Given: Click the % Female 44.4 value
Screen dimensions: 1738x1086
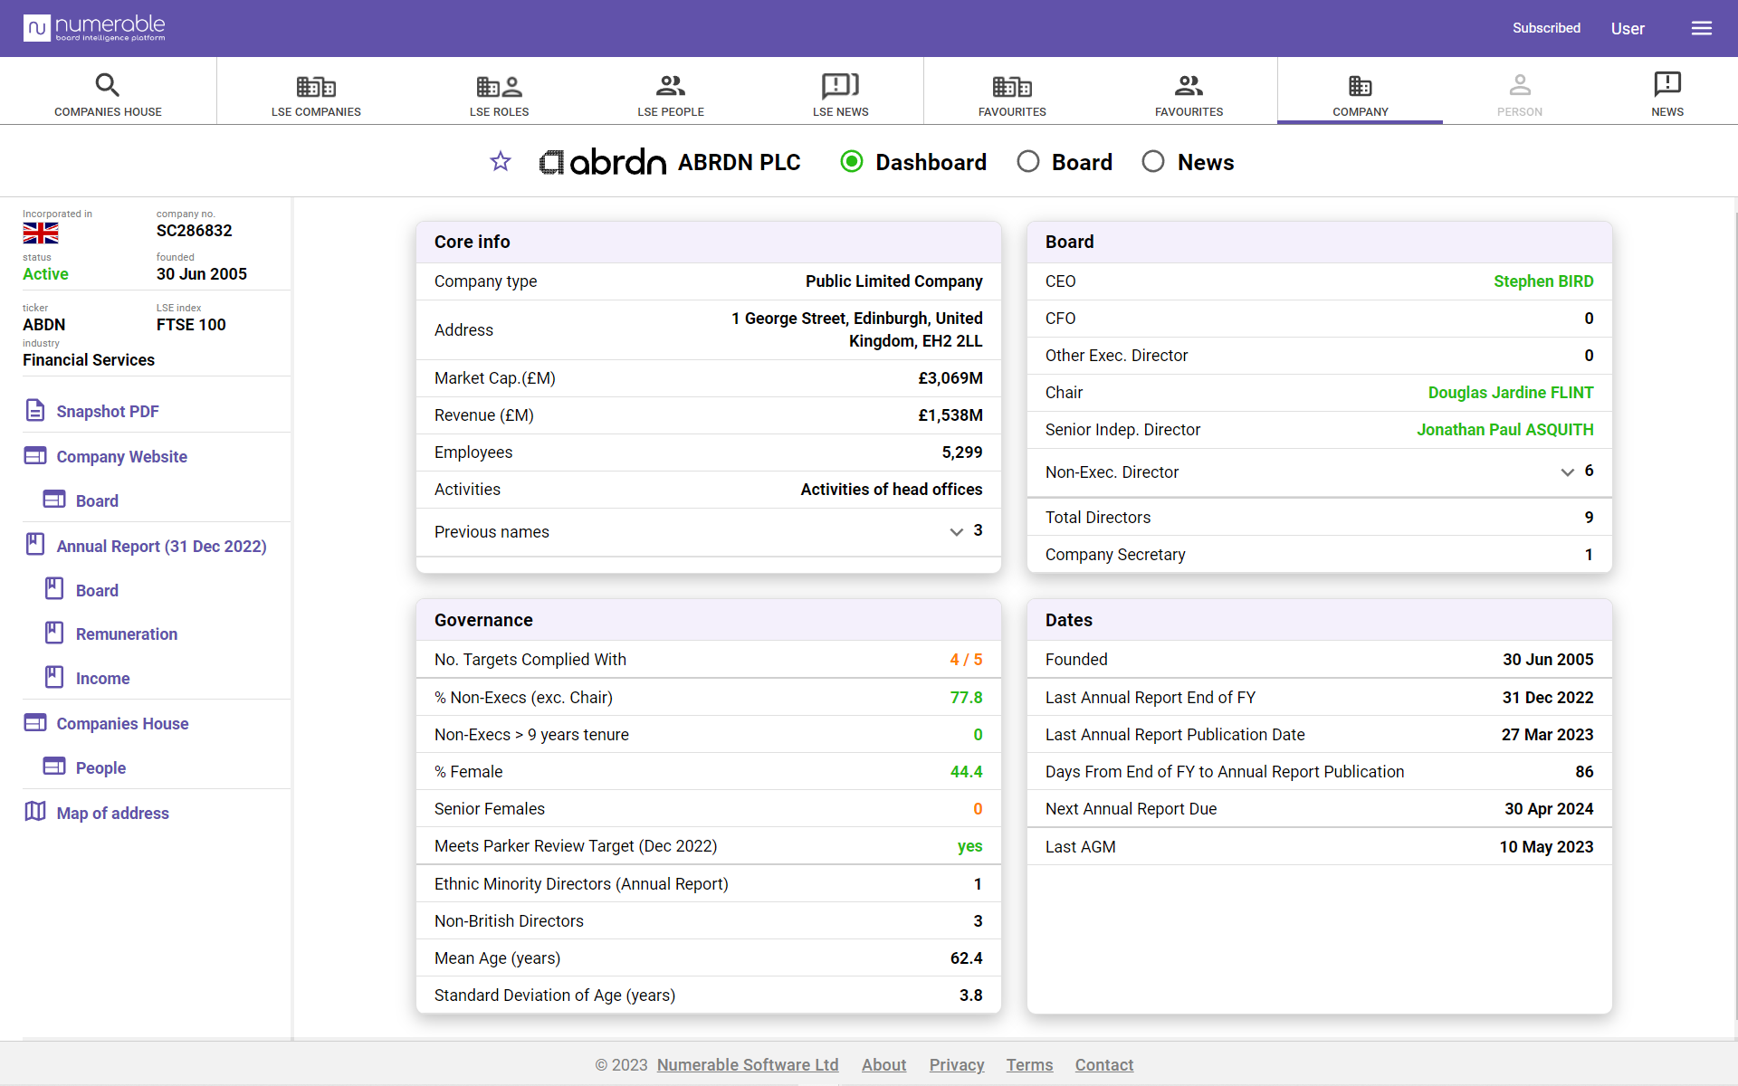Looking at the screenshot, I should [966, 772].
